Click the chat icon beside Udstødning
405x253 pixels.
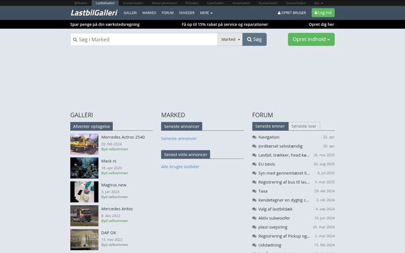[x=254, y=245]
